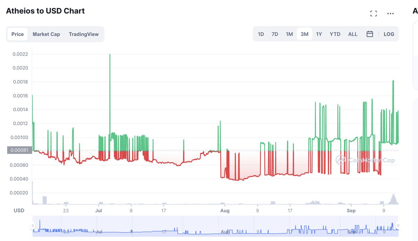Select the ALL time range

tap(353, 34)
